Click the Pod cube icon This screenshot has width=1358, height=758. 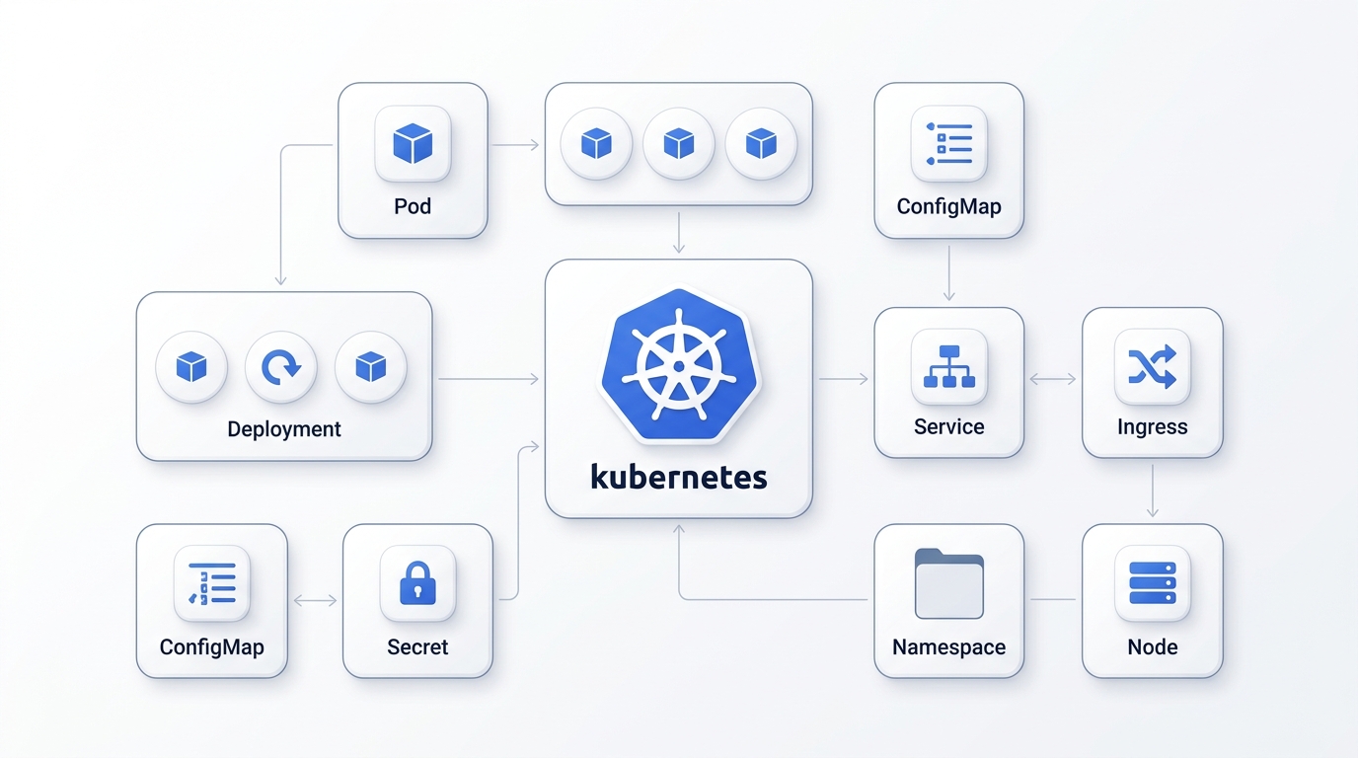coord(413,144)
